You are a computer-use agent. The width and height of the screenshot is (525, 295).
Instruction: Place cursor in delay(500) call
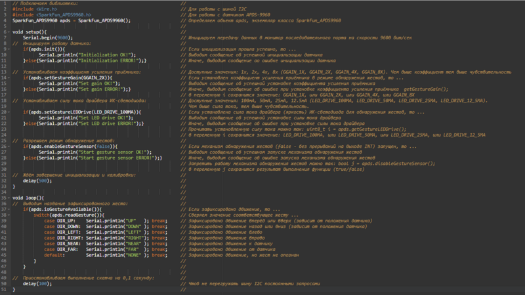(37, 181)
